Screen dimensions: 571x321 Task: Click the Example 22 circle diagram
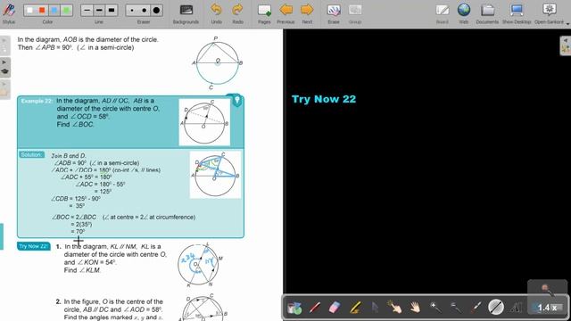click(204, 122)
